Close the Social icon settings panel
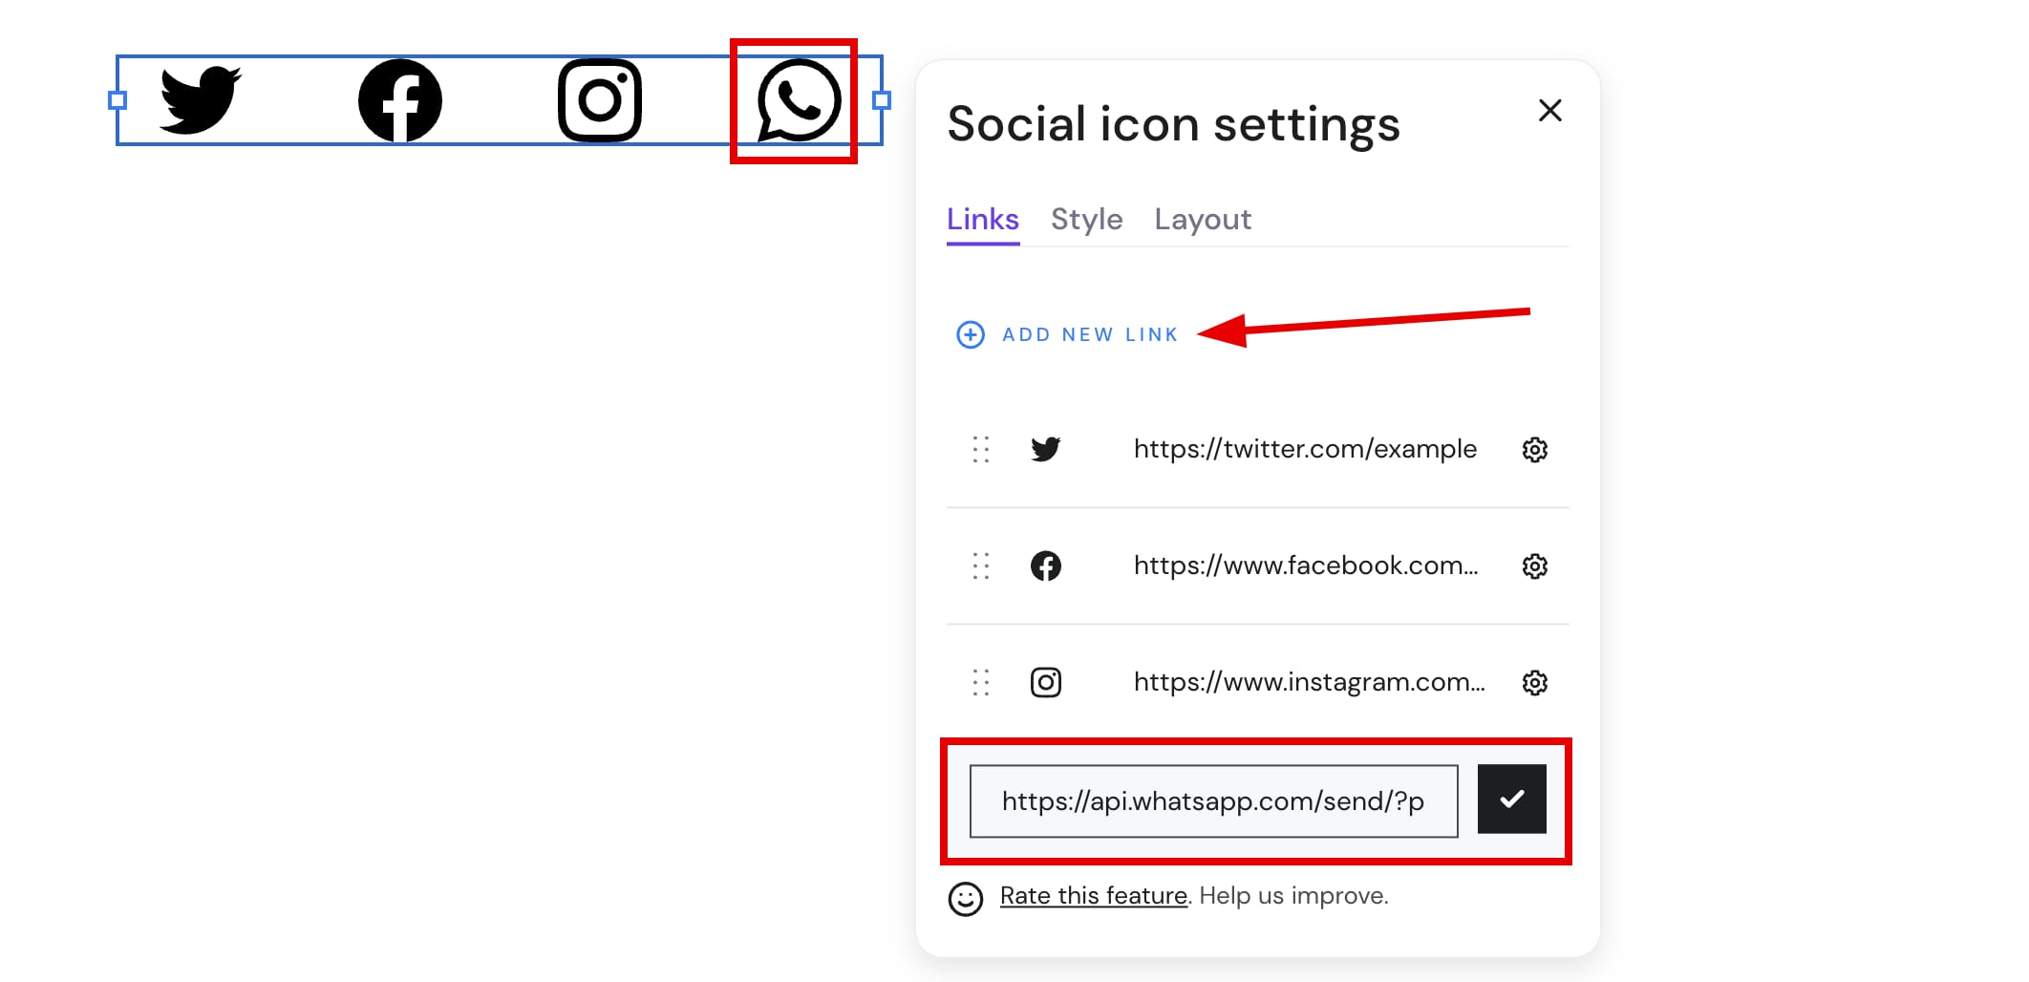 point(1549,110)
